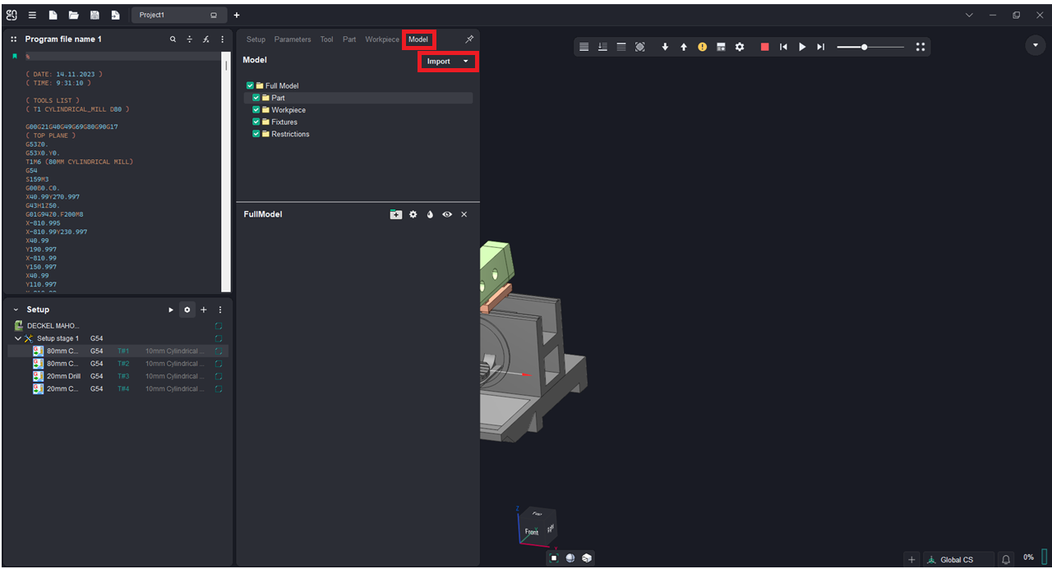Toggle FullModel visibility eye icon
This screenshot has height=569, width=1052.
coord(447,214)
